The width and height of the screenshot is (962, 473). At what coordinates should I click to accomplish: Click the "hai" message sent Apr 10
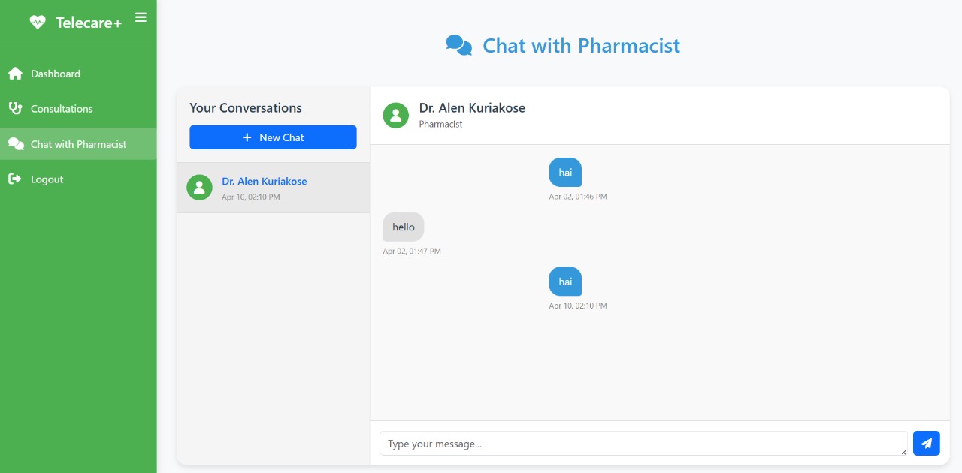coord(565,282)
